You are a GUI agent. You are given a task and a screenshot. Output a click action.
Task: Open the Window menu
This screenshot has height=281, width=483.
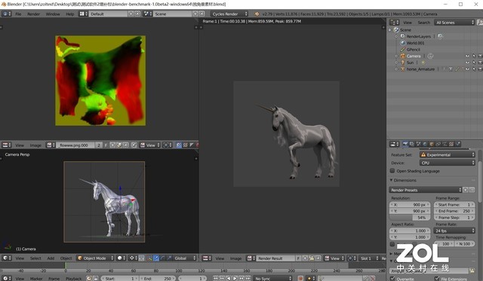pyautogui.click(x=53, y=14)
